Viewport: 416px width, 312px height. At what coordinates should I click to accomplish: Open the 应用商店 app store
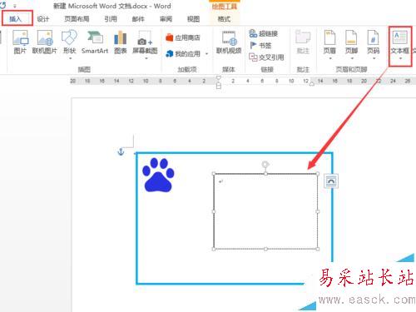[x=183, y=37]
